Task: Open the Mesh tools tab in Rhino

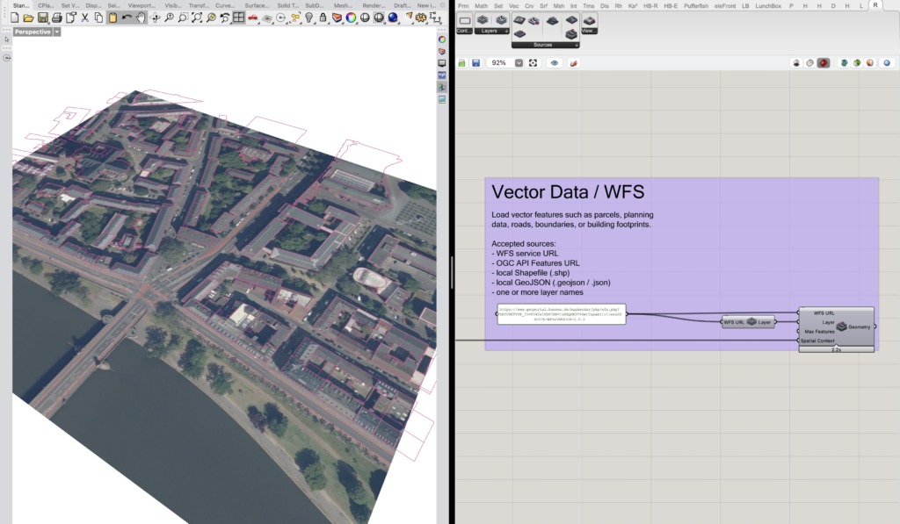Action: pos(343,5)
